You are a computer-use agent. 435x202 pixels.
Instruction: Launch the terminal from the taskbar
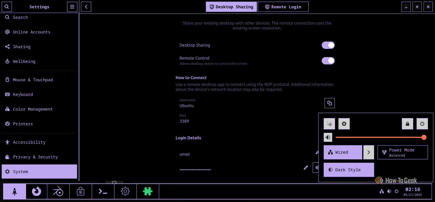103,191
